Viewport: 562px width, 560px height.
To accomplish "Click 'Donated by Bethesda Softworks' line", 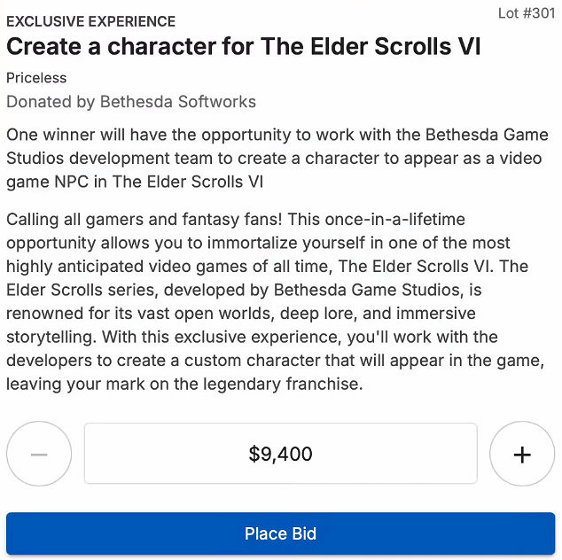I will pos(131,101).
